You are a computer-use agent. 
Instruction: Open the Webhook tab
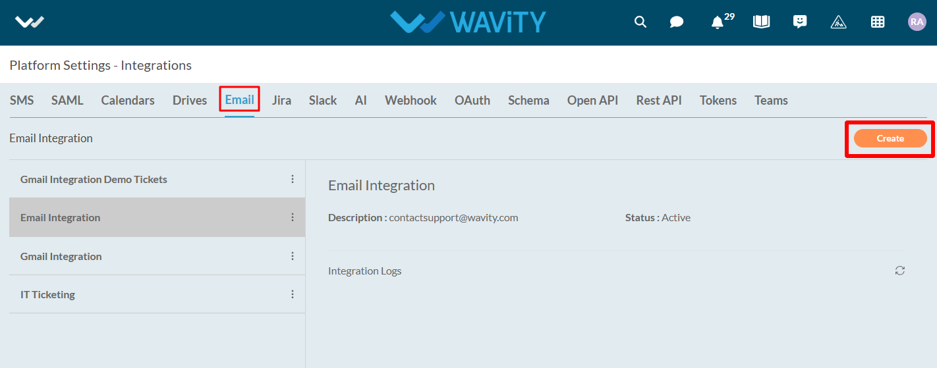pos(411,100)
